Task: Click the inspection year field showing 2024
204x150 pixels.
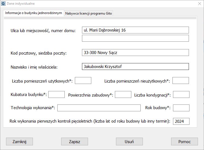Action: [181, 121]
